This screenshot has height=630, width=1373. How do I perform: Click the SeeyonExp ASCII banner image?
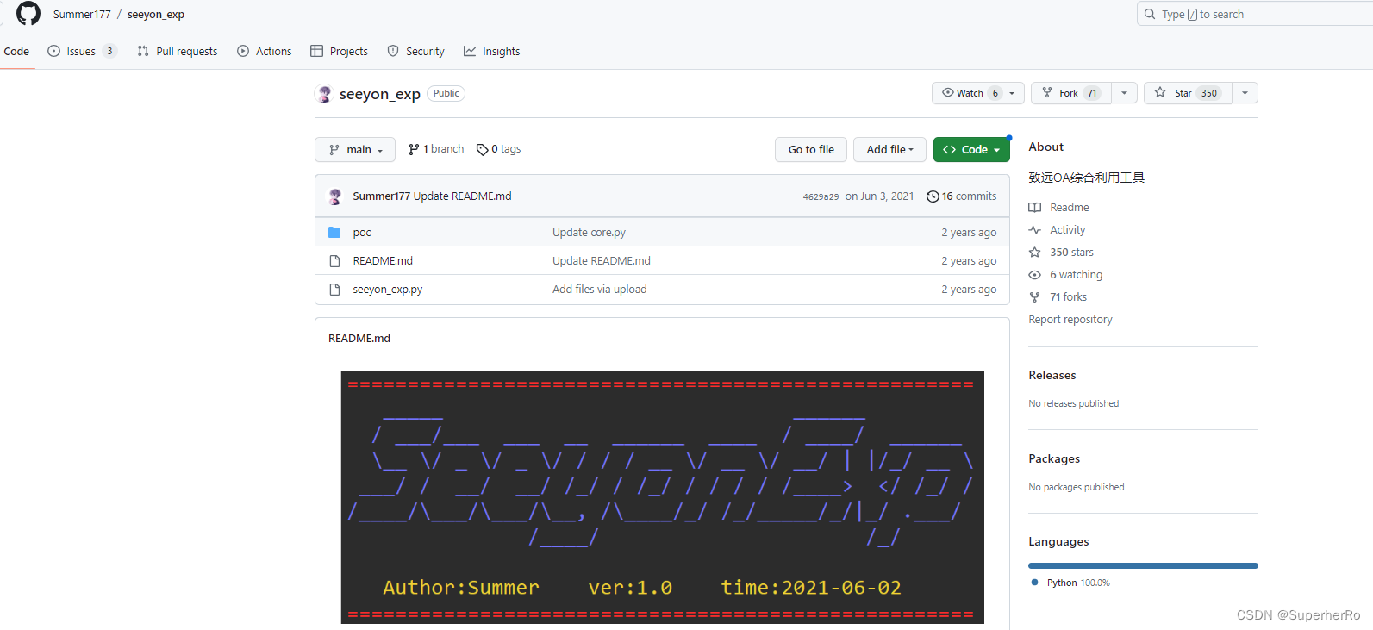point(662,497)
